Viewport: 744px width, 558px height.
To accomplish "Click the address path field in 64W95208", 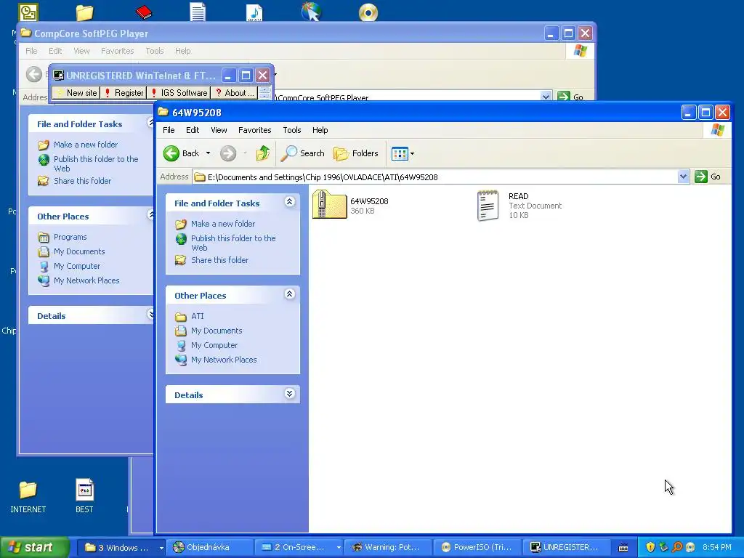I will click(434, 177).
